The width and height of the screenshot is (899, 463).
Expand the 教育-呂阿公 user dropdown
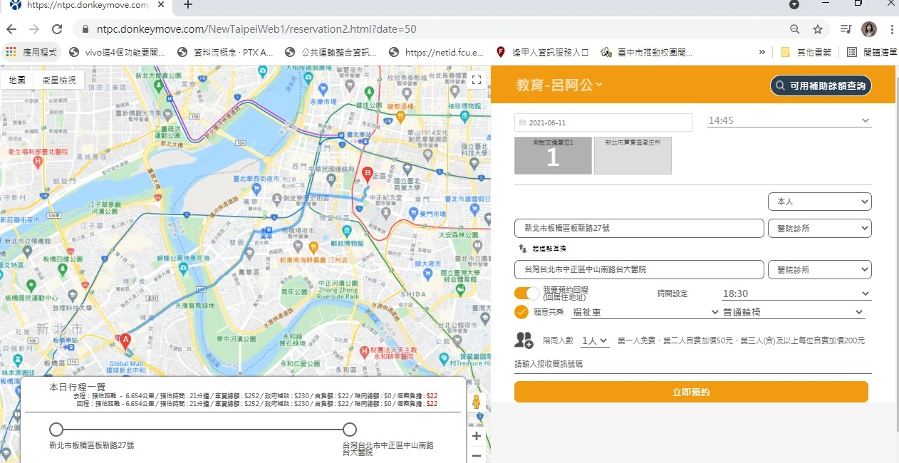click(x=560, y=85)
